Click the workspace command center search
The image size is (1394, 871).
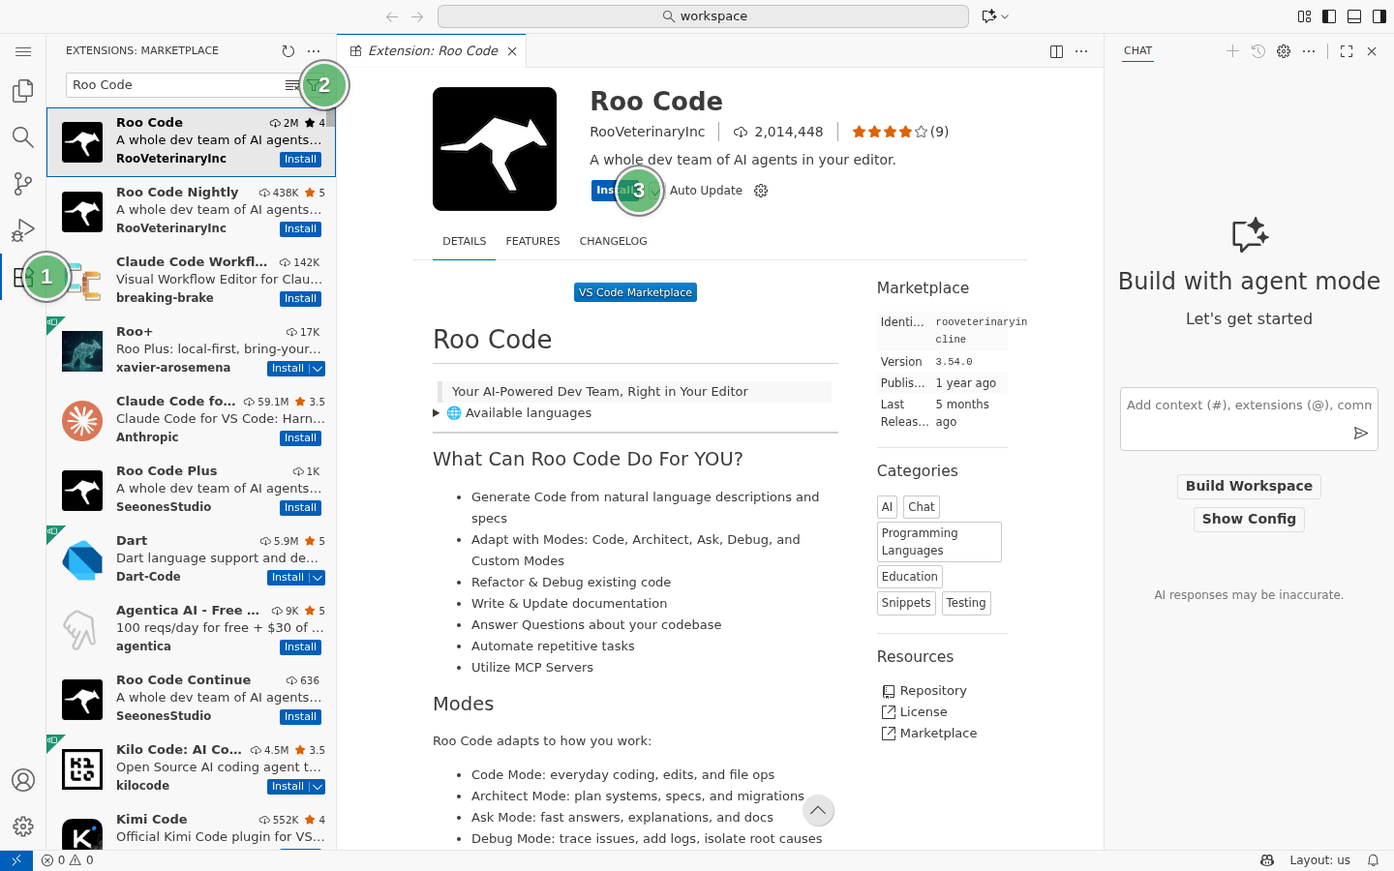(703, 16)
